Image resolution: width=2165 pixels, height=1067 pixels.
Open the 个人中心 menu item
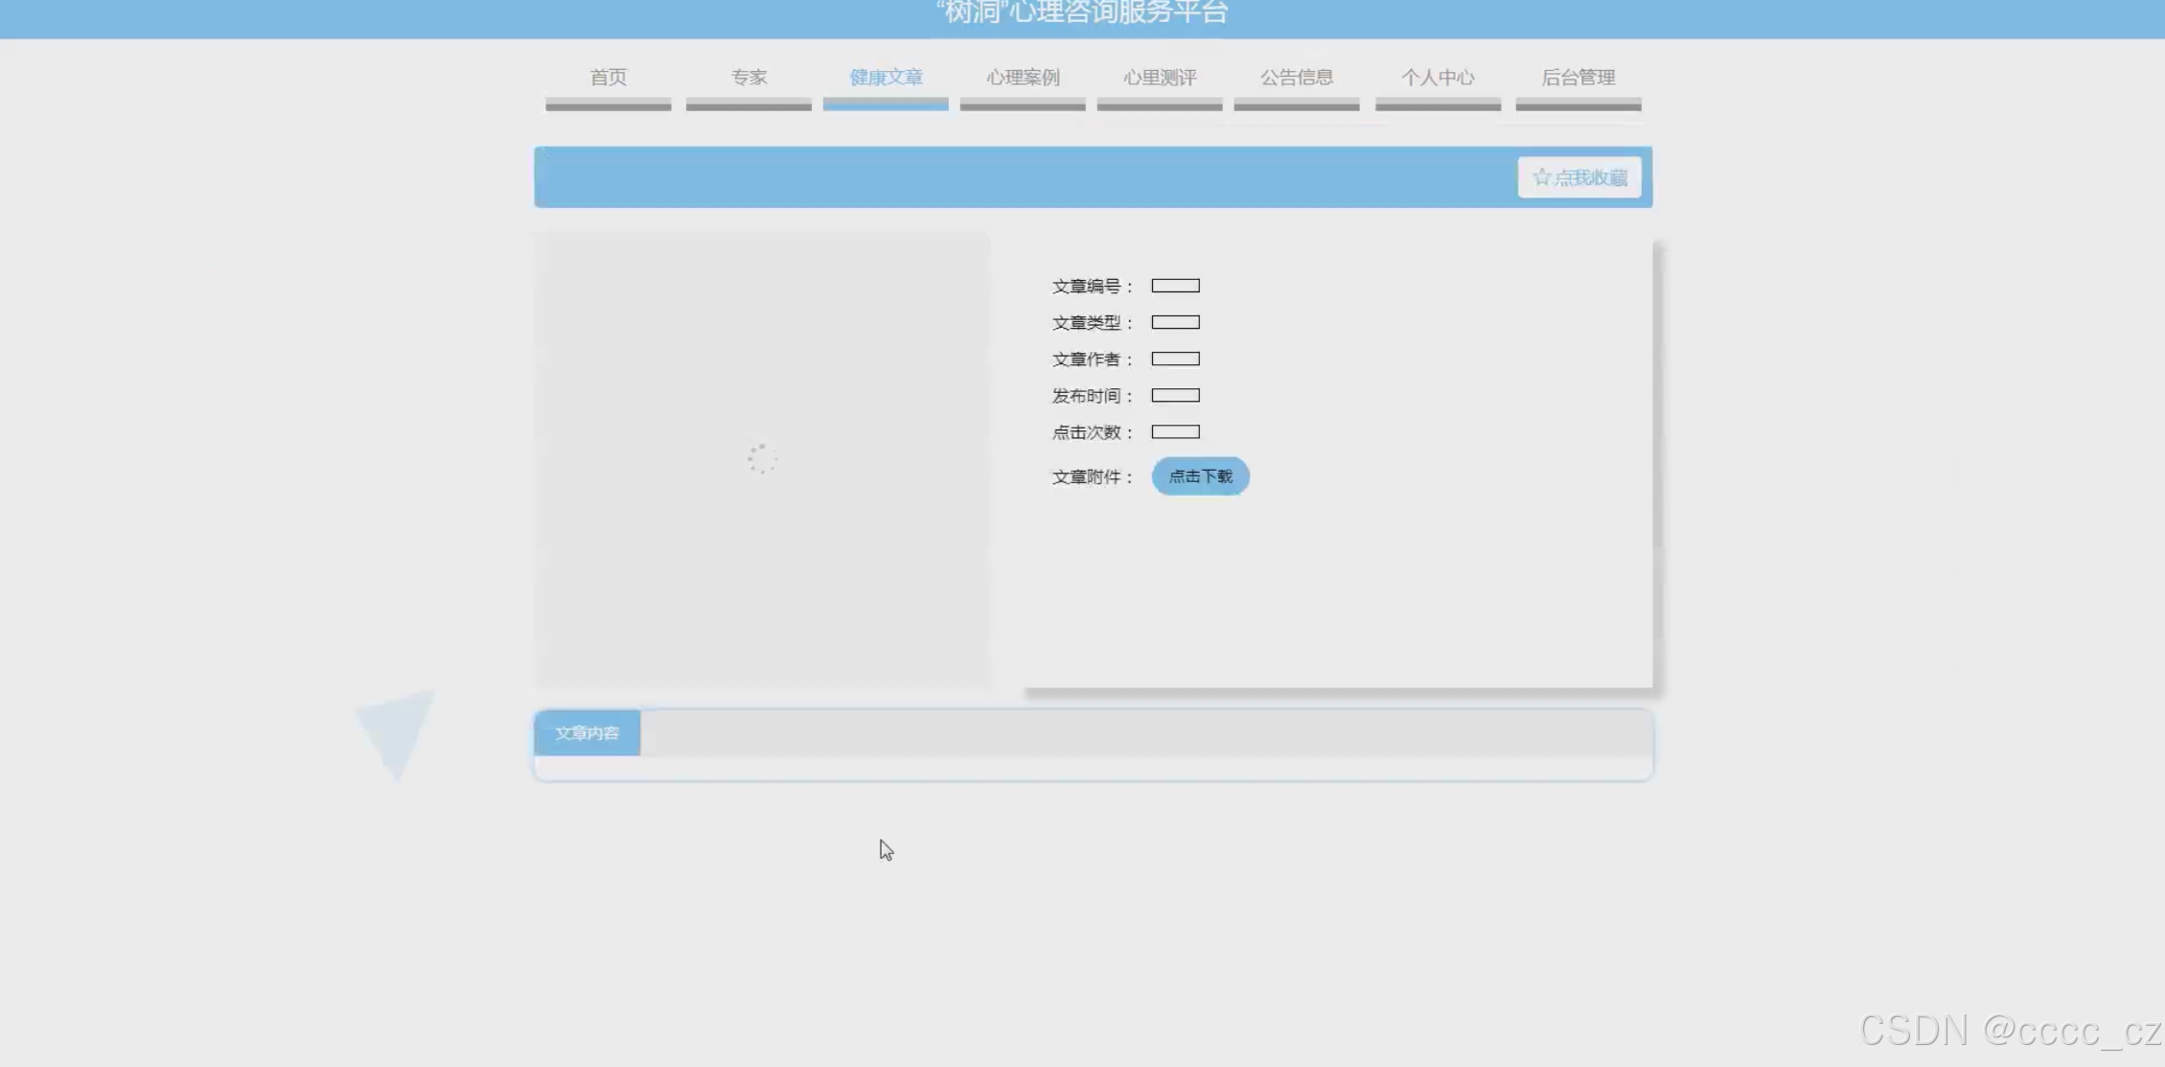[1438, 78]
